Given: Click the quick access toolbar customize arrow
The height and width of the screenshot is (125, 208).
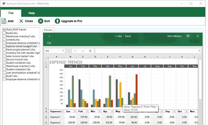Looking at the screenshot, I should point(49,36).
